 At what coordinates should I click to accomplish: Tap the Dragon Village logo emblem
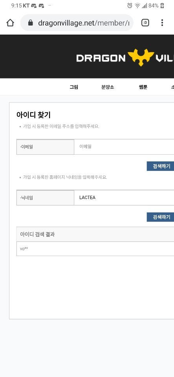tap(141, 57)
